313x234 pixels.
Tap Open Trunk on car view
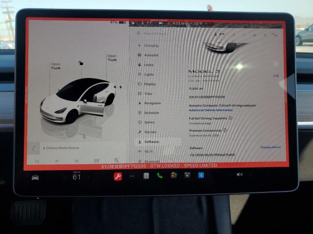tap(112, 58)
